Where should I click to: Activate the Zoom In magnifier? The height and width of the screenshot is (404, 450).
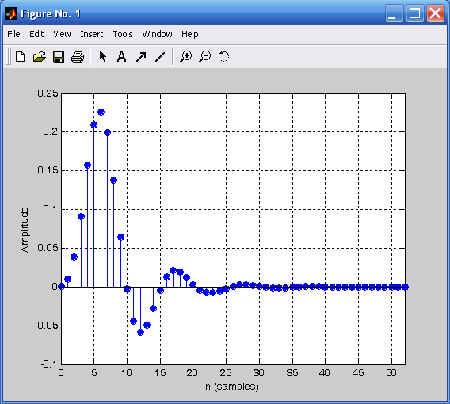point(185,56)
